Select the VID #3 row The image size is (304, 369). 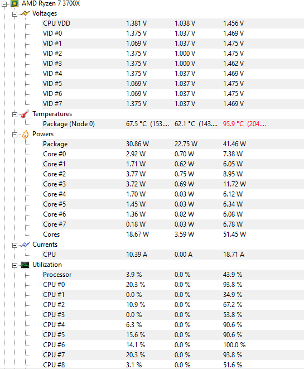coord(172,64)
